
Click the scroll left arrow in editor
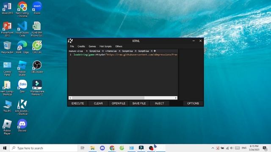(70, 98)
